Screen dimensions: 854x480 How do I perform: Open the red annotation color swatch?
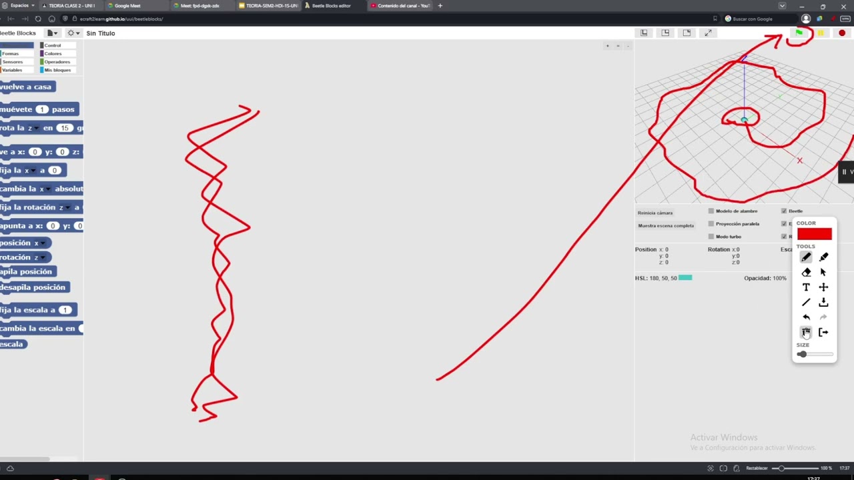click(814, 234)
